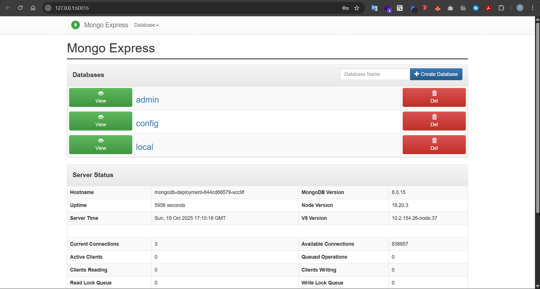Image resolution: width=540 pixels, height=289 pixels.
Task: Delete the local database
Action: coord(434,145)
